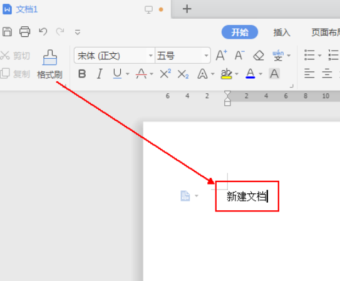Click the left indent box on ruler
The width and height of the screenshot is (340, 281).
click(227, 103)
